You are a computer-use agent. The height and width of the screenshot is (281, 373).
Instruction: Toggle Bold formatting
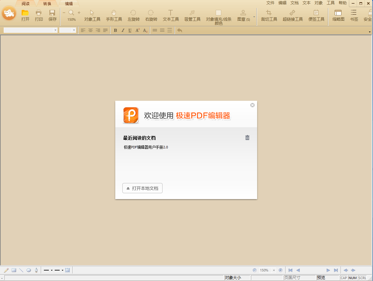pos(115,30)
